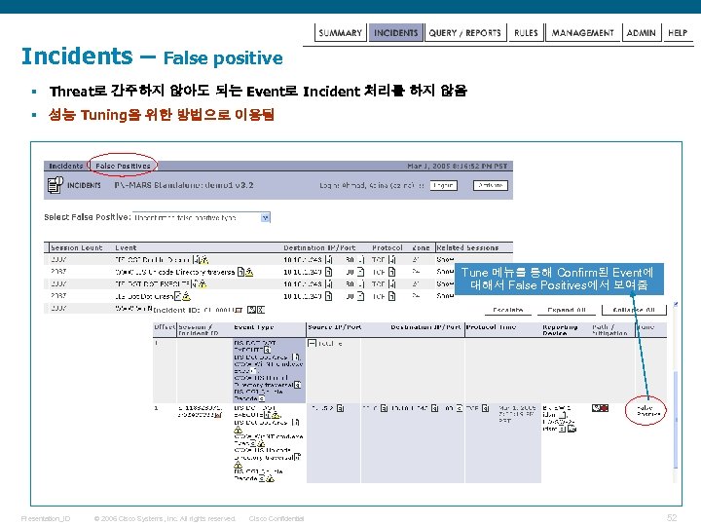Click protocol TCP icon in Directory traversal row
The width and height of the screenshot is (701, 526).
[x=391, y=272]
